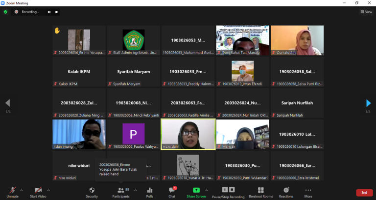Select ndan imang's video tile
Screen dimensions: 376x200
(79, 135)
